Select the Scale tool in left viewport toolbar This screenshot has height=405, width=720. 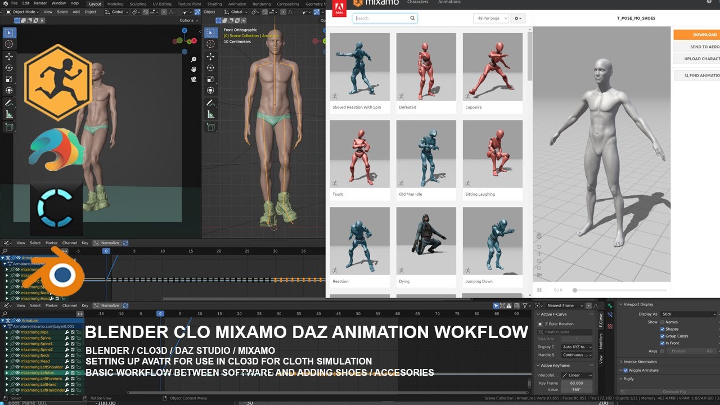point(9,79)
